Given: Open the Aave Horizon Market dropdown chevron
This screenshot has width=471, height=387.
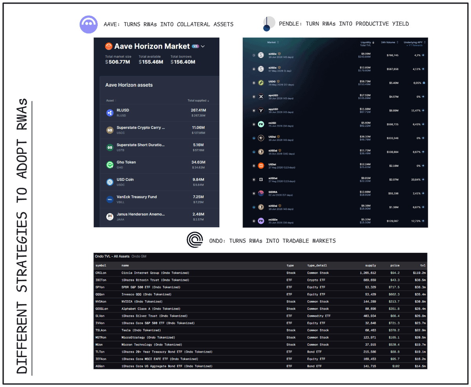Looking at the screenshot, I should 203,46.
